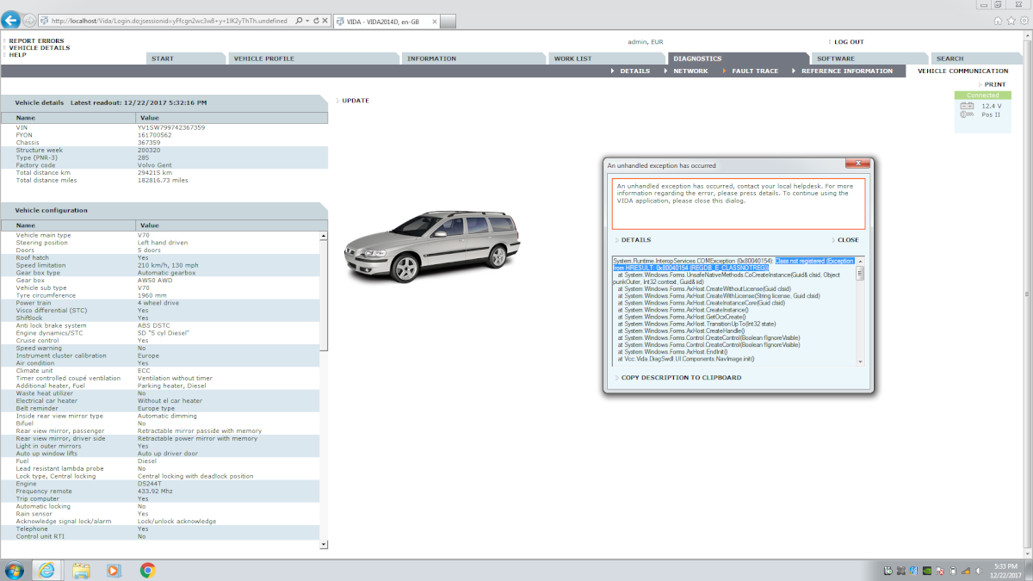
Task: Expand DETAILS in the exception dialog
Action: (x=635, y=240)
